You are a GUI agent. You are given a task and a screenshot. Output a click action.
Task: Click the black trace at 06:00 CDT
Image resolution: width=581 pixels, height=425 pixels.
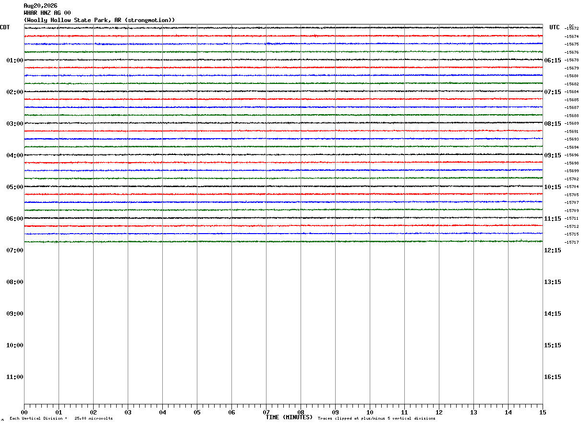pos(283,218)
